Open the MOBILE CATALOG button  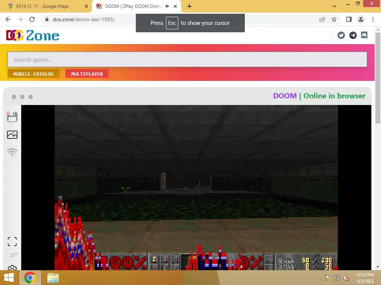click(x=33, y=74)
